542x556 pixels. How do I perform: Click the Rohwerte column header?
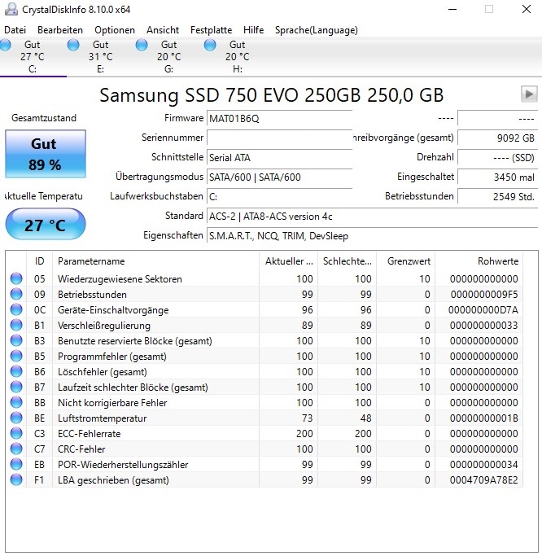(479, 261)
